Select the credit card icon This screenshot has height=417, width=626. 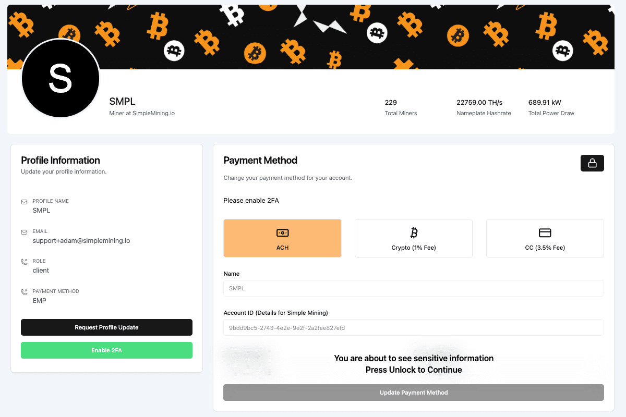pos(545,233)
